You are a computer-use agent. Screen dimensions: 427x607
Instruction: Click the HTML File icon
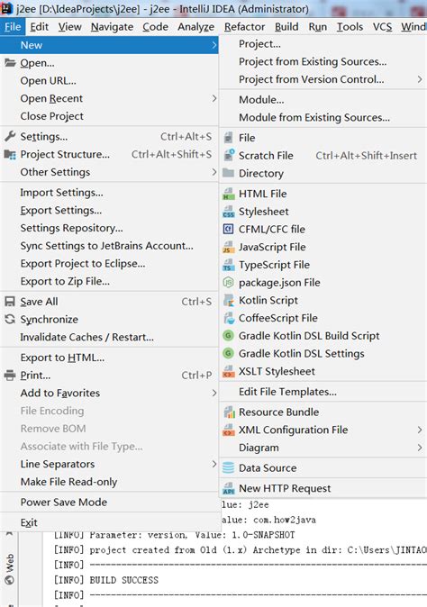pos(229,194)
